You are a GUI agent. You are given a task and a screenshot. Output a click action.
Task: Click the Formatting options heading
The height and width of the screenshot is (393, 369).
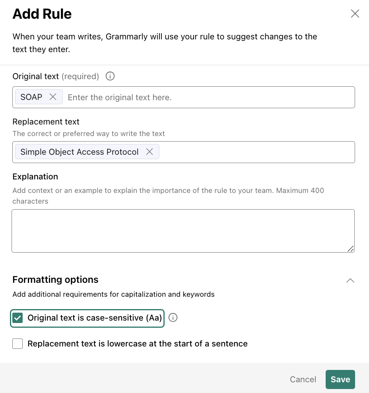(55, 280)
